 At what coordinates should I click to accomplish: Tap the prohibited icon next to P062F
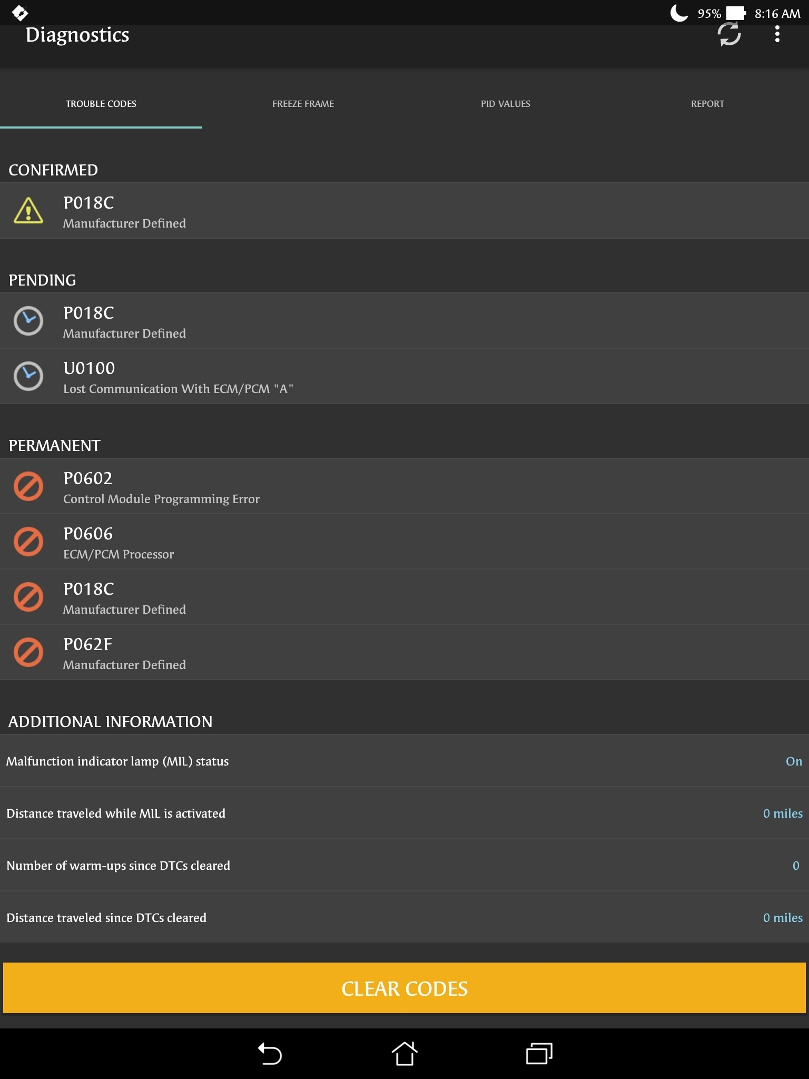(x=28, y=652)
